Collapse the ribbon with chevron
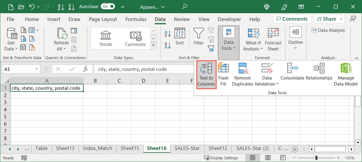The image size is (362, 162). (356, 58)
